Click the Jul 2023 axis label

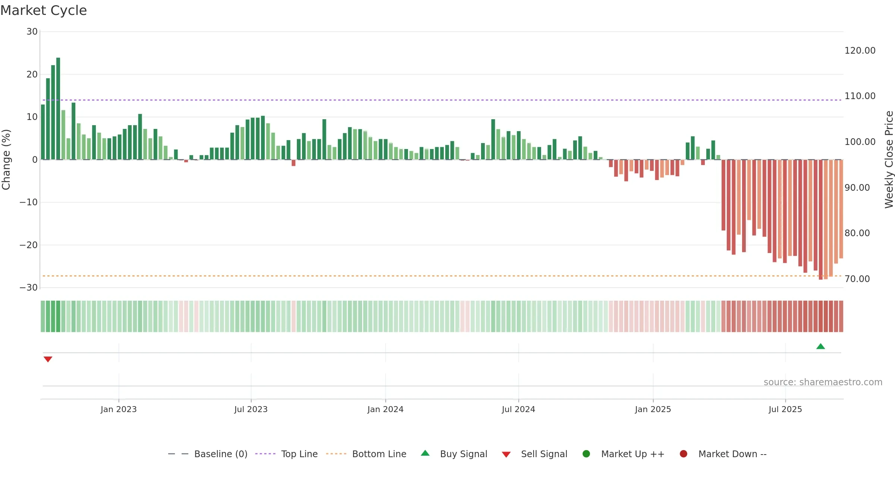click(251, 409)
